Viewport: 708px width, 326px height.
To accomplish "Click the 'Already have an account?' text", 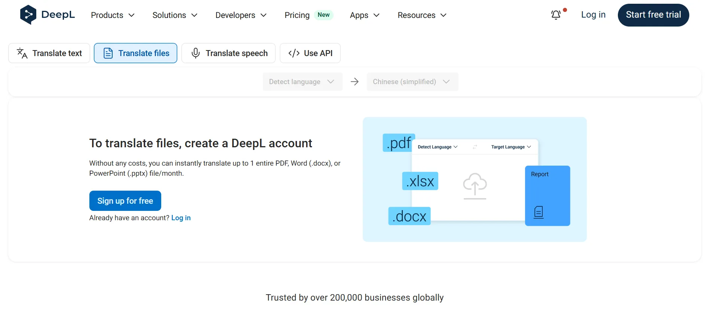I will [x=129, y=218].
